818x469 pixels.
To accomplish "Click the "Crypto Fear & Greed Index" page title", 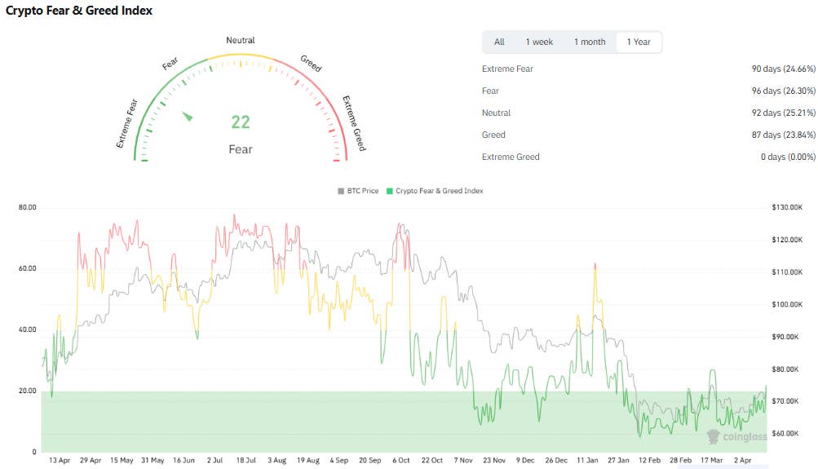I will [79, 11].
